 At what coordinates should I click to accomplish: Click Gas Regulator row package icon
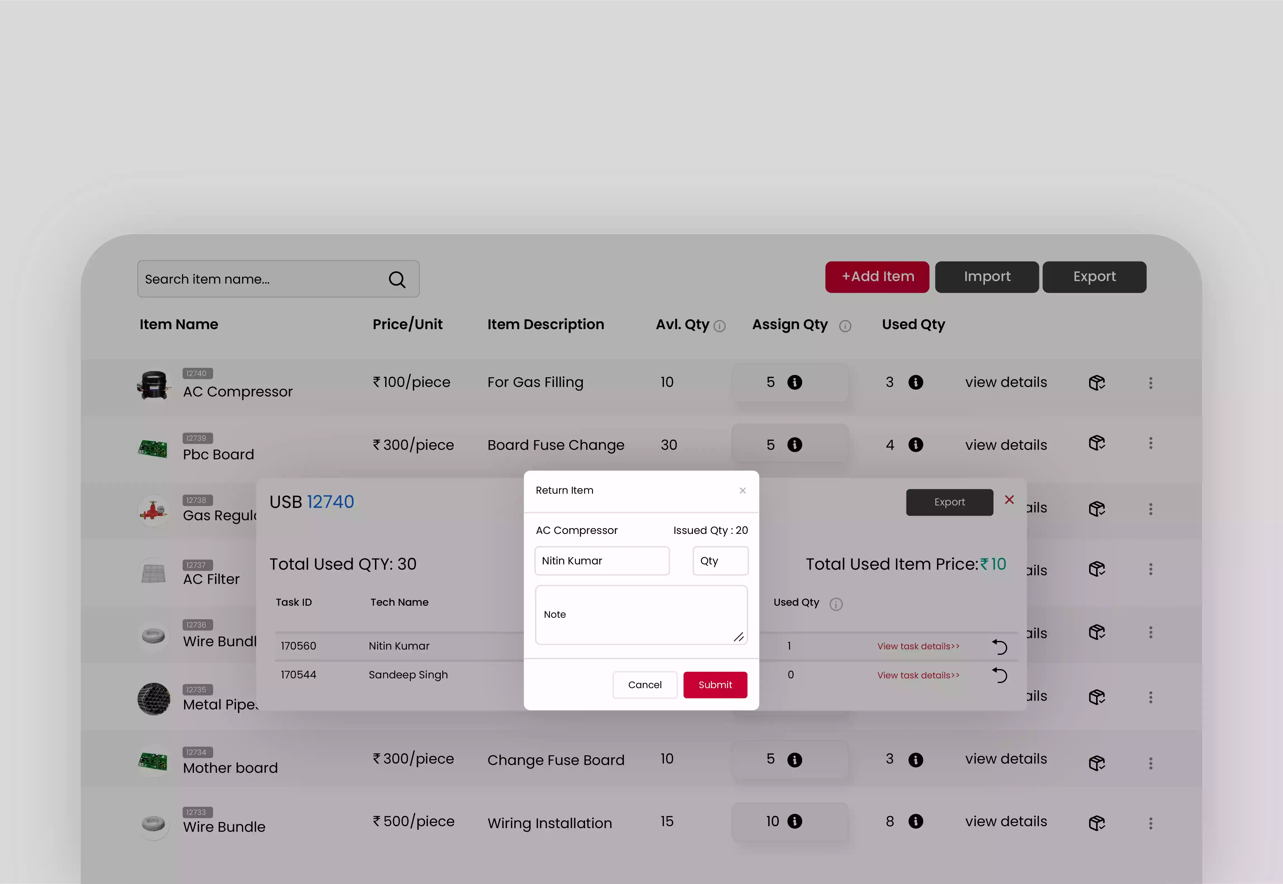pos(1097,508)
